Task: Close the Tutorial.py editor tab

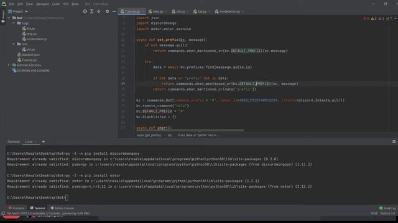Action: point(143,12)
